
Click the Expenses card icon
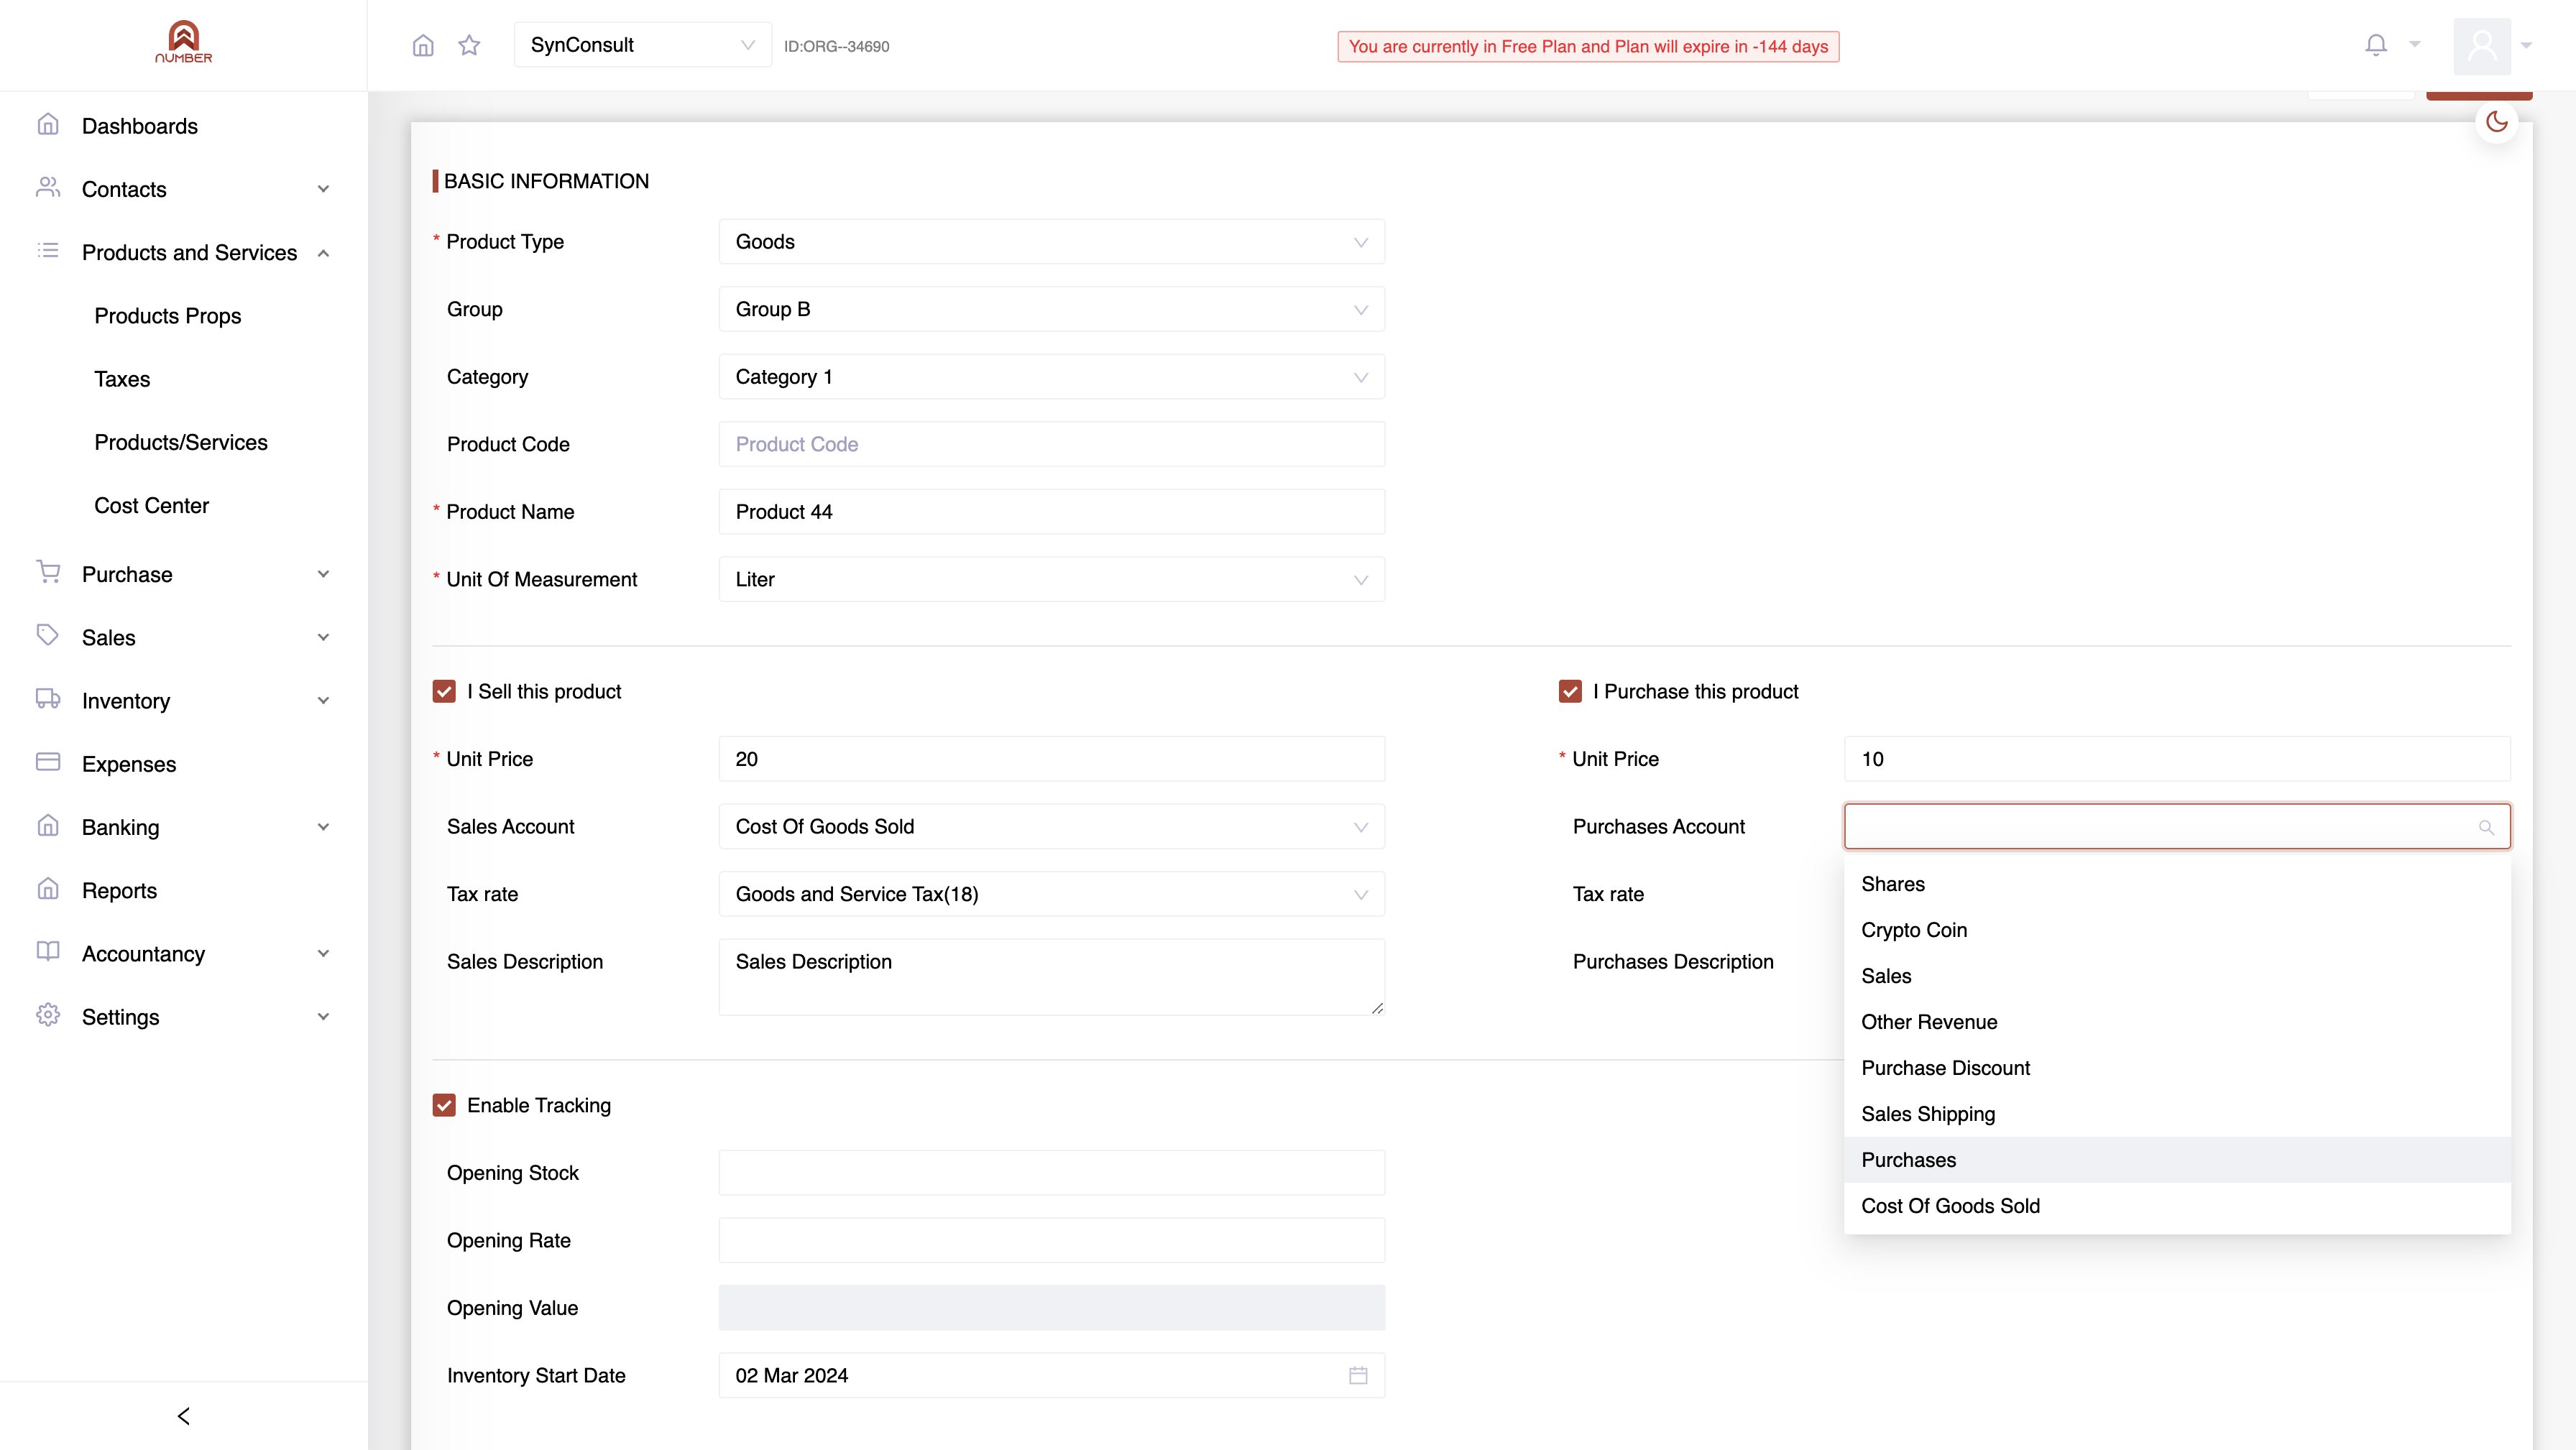pos(48,763)
